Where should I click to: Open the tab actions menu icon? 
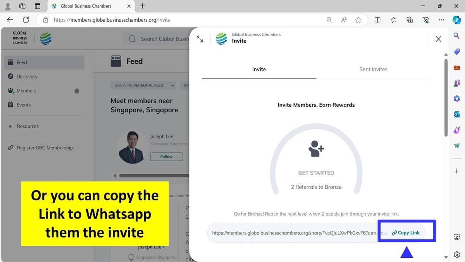coord(38,6)
